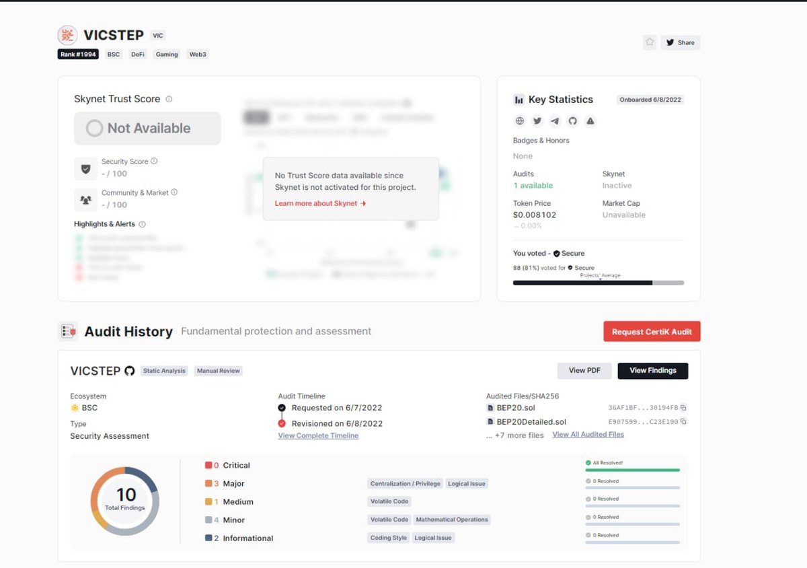807x568 pixels.
Task: Click the Major findings resolved progress bar
Action: tap(632, 488)
